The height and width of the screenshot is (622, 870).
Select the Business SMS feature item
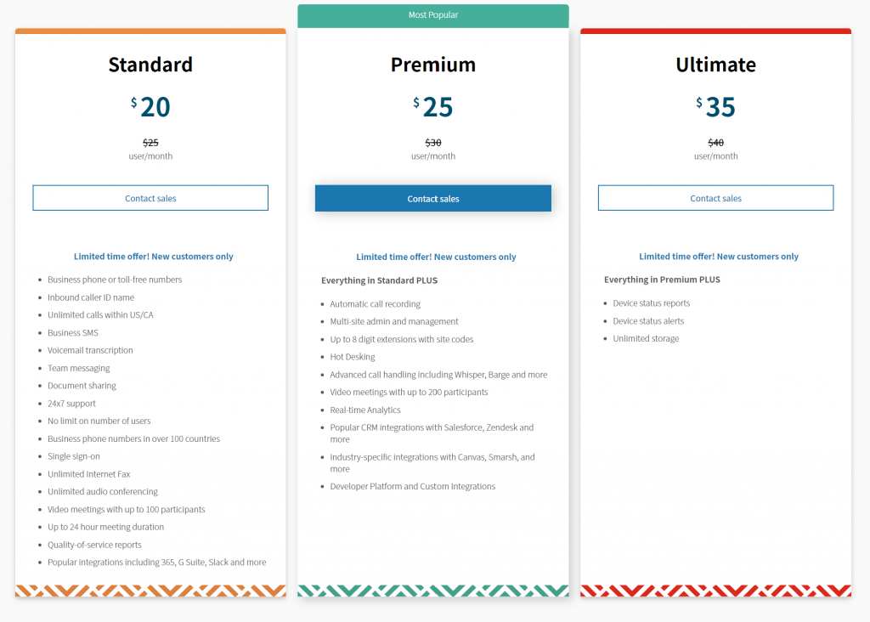pyautogui.click(x=73, y=332)
